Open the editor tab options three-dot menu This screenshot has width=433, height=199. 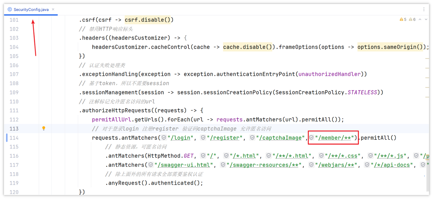(x=424, y=9)
